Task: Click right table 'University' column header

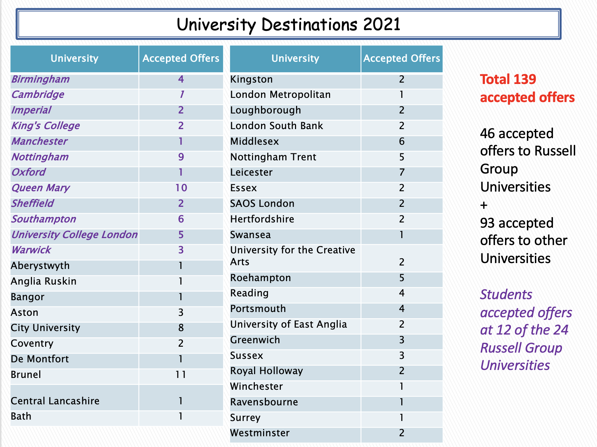Action: (x=295, y=58)
